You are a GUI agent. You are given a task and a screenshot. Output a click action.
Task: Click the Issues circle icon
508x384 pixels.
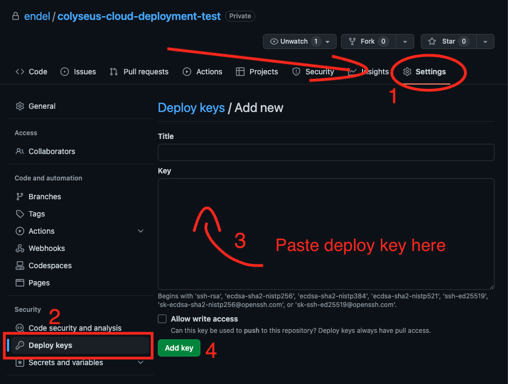65,72
